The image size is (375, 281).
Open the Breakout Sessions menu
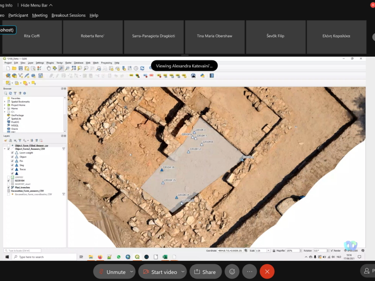point(68,15)
